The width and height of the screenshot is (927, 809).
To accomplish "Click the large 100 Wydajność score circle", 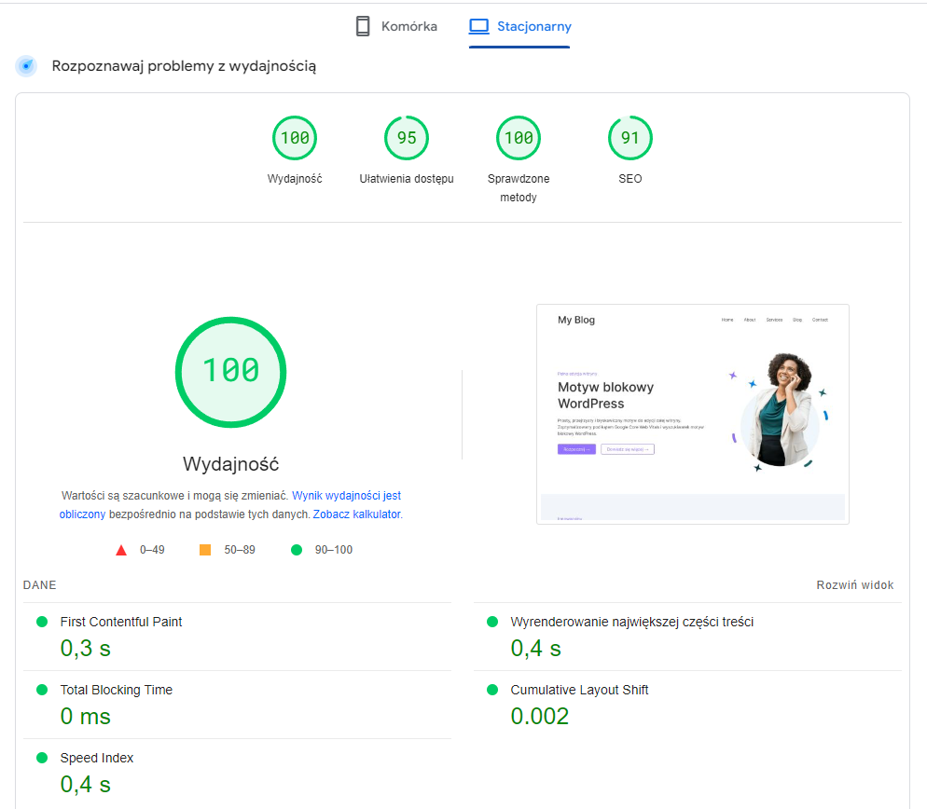I will (x=230, y=372).
